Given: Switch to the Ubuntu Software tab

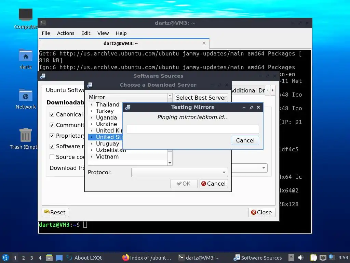Looking at the screenshot, I should point(64,90).
